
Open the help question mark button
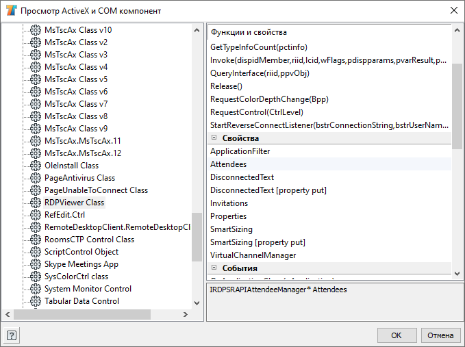tap(12, 335)
